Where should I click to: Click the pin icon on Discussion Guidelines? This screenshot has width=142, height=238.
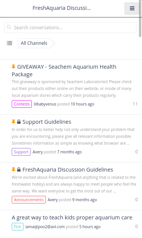[14, 170]
